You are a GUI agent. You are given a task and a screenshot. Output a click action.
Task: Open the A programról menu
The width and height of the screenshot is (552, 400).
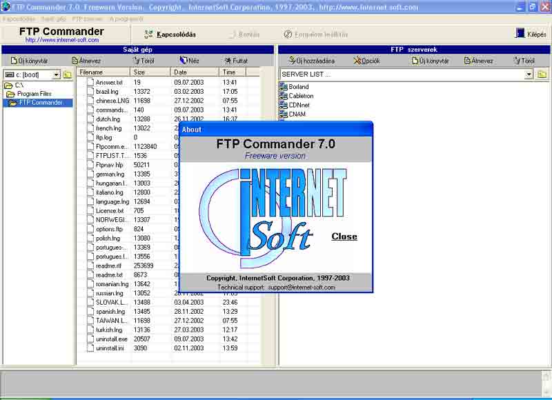coord(126,19)
